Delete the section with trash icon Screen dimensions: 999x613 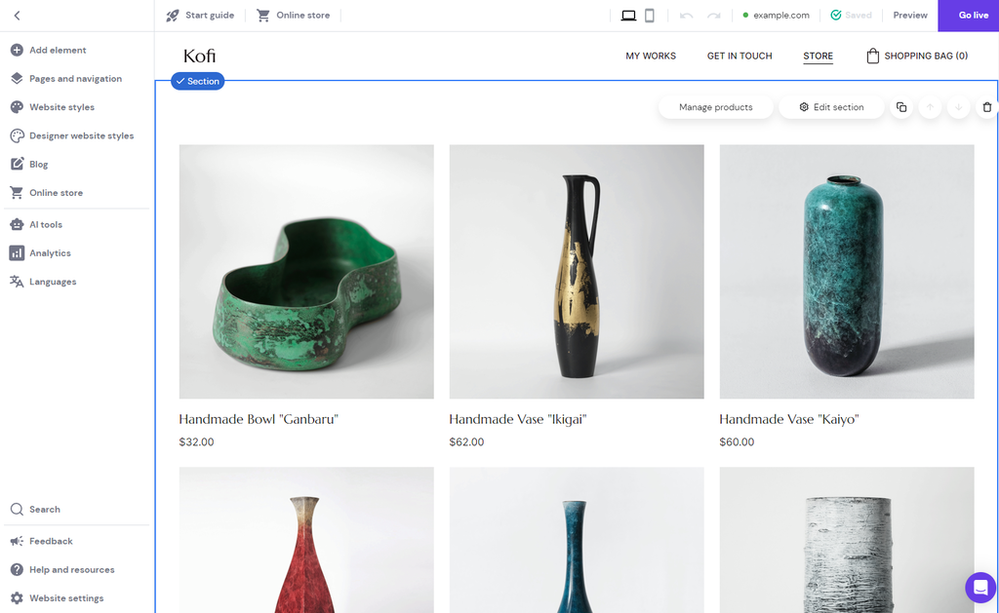(987, 107)
